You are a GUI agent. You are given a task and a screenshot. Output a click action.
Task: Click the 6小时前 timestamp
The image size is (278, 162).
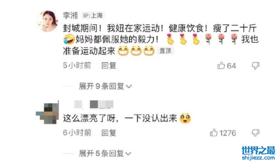(x=77, y=133)
